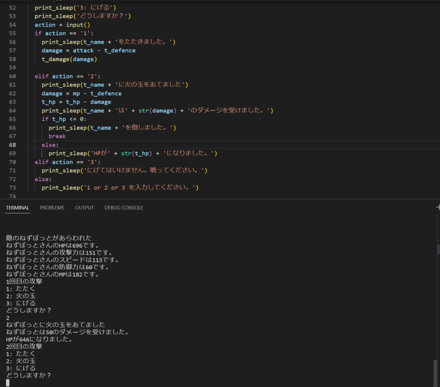Click the t_damage(damage) function call

69,59
